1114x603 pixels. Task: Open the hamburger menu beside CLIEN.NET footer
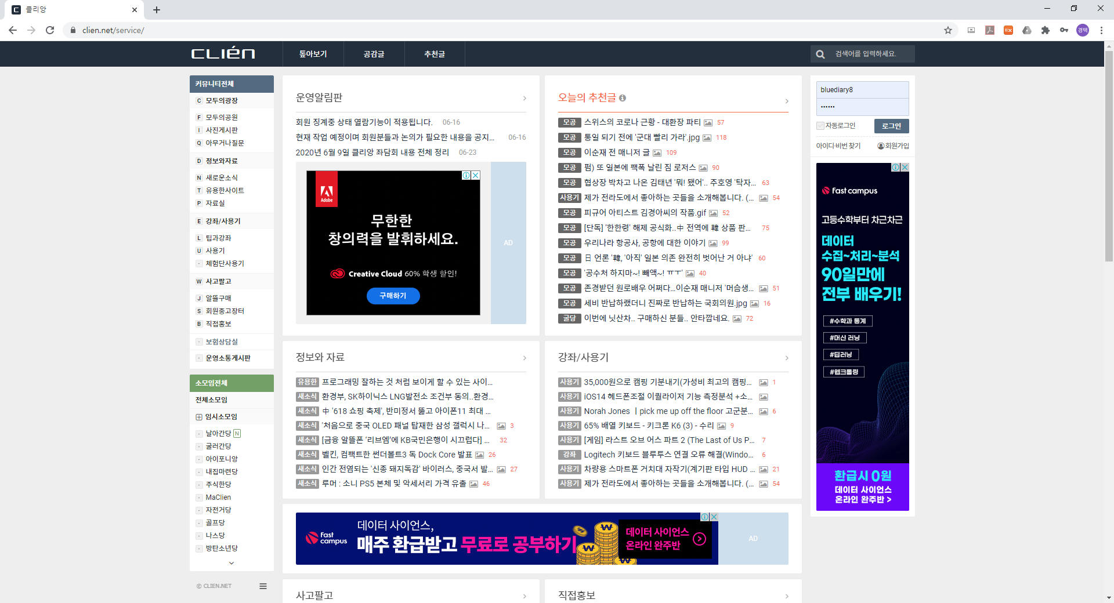(263, 586)
